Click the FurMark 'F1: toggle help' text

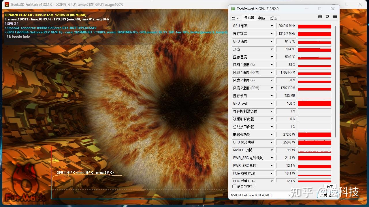[17, 37]
